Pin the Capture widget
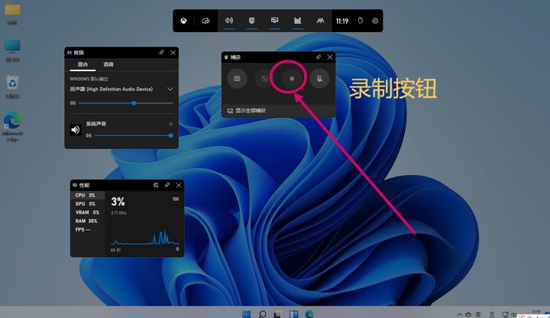The image size is (550, 318). point(318,57)
